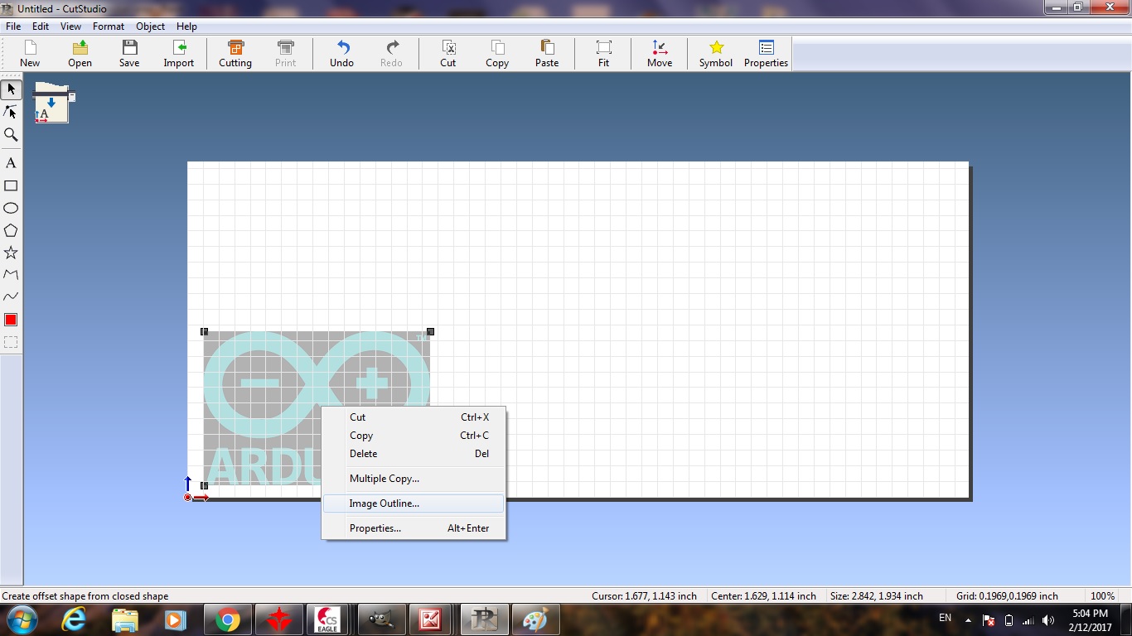
Task: Click the top-right selection handle of image
Action: 430,331
